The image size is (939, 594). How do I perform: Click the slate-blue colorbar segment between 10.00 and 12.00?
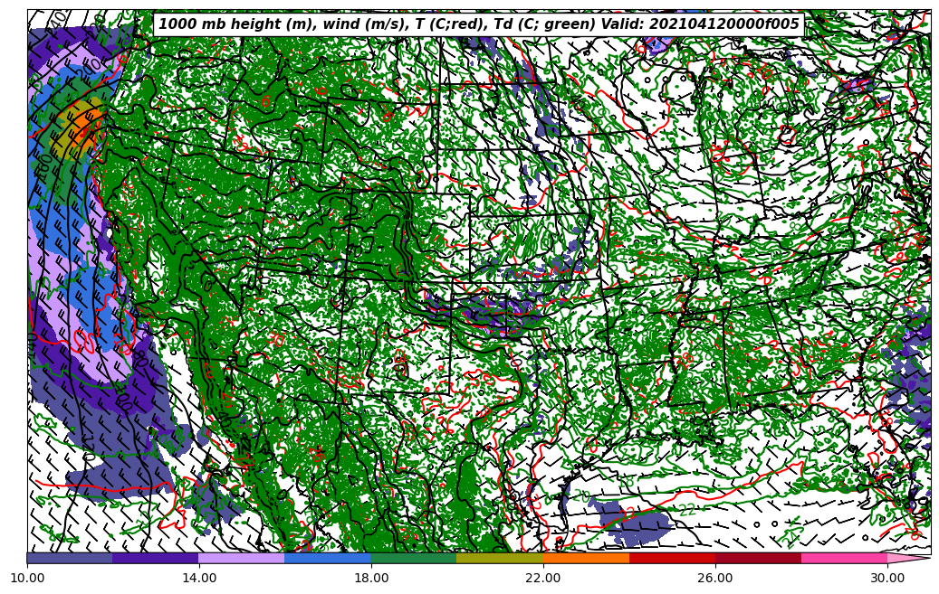[70, 558]
